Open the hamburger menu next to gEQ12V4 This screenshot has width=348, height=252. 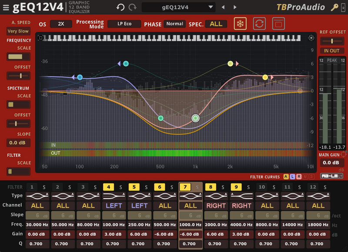(x=6, y=7)
